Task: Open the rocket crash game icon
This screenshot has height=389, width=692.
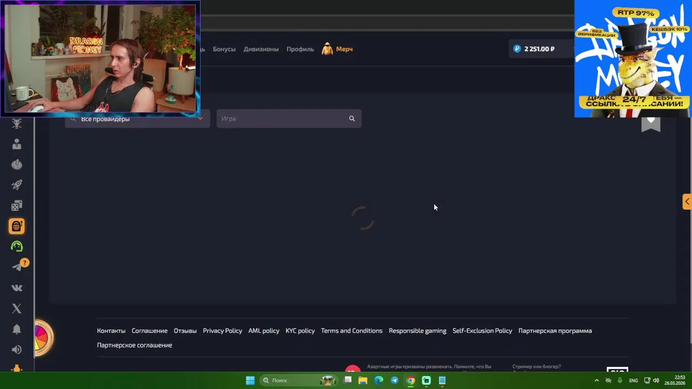Action: [17, 185]
